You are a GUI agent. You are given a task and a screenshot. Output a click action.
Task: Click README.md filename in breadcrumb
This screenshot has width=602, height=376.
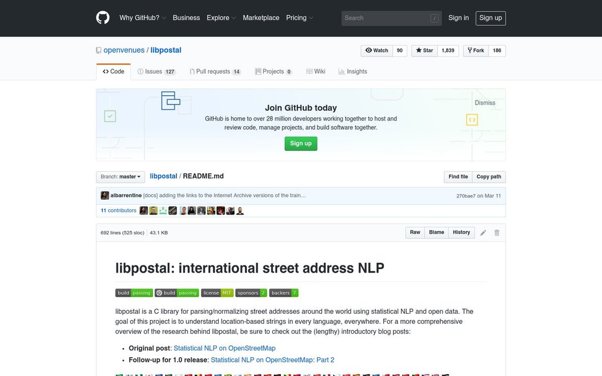tap(203, 176)
